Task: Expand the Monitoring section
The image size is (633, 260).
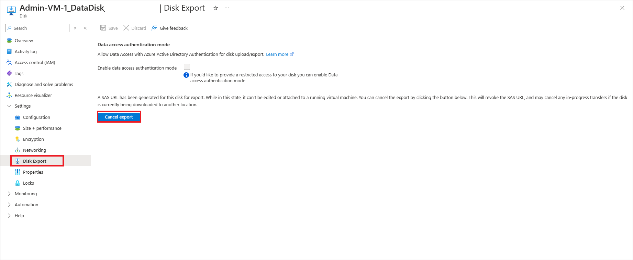Action: point(9,194)
